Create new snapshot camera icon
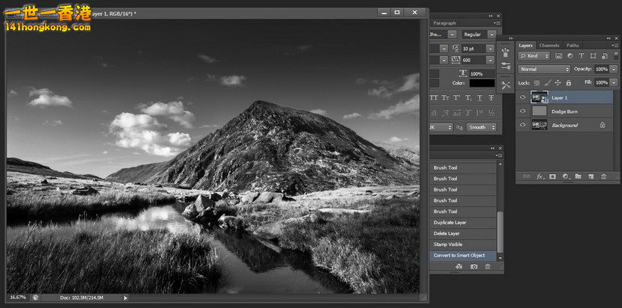The height and width of the screenshot is (308, 622). (x=474, y=266)
